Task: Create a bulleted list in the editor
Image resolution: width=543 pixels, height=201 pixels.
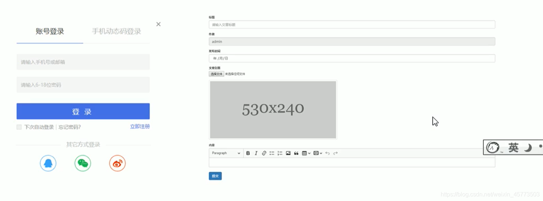Action: (272, 153)
